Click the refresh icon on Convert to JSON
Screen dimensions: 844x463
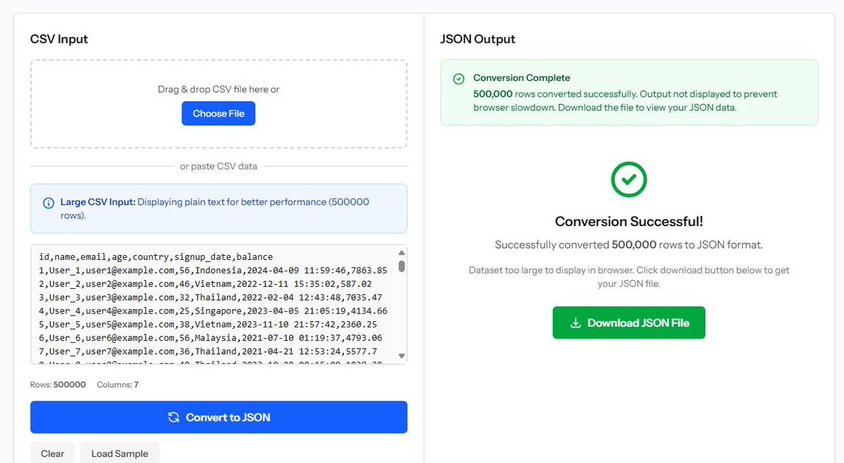pos(174,417)
